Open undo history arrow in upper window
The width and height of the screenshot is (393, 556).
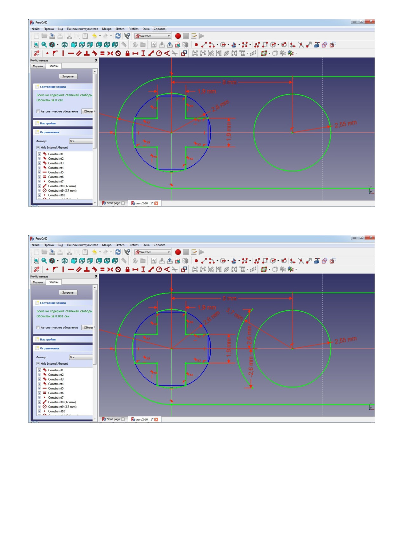point(100,36)
